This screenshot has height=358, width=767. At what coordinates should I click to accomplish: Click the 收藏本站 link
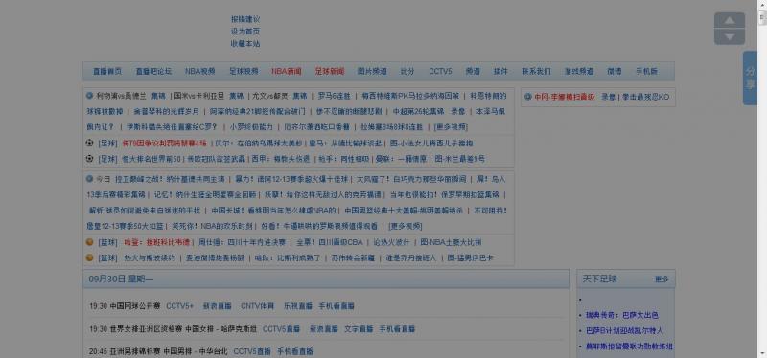pyautogui.click(x=245, y=43)
